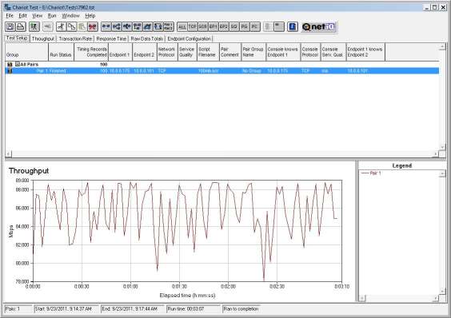Click the Run time status bar field
The image size is (451, 318).
tap(194, 309)
